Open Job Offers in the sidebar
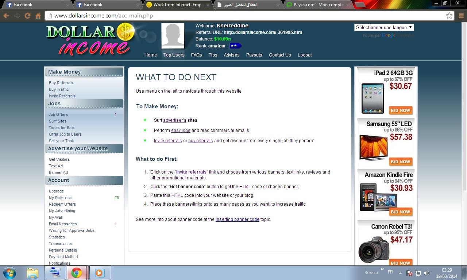 pos(58,114)
